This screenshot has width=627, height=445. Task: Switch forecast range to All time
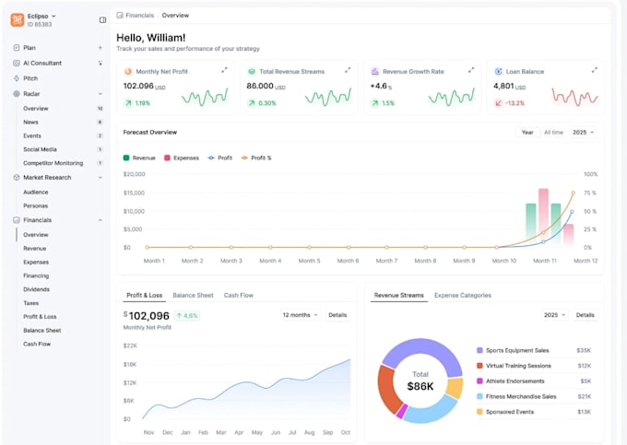(553, 133)
